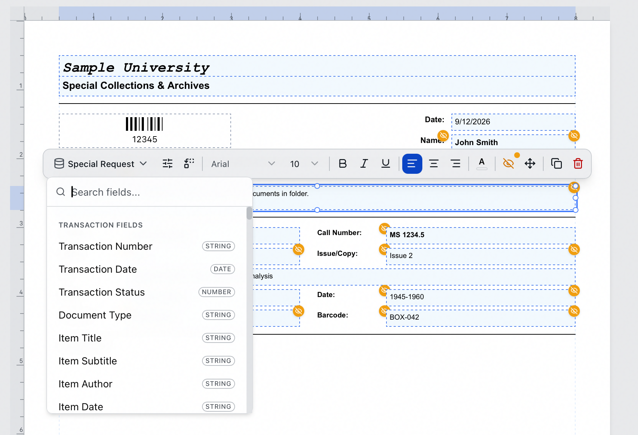This screenshot has width=638, height=435.
Task: Select left text alignment
Action: (412, 164)
